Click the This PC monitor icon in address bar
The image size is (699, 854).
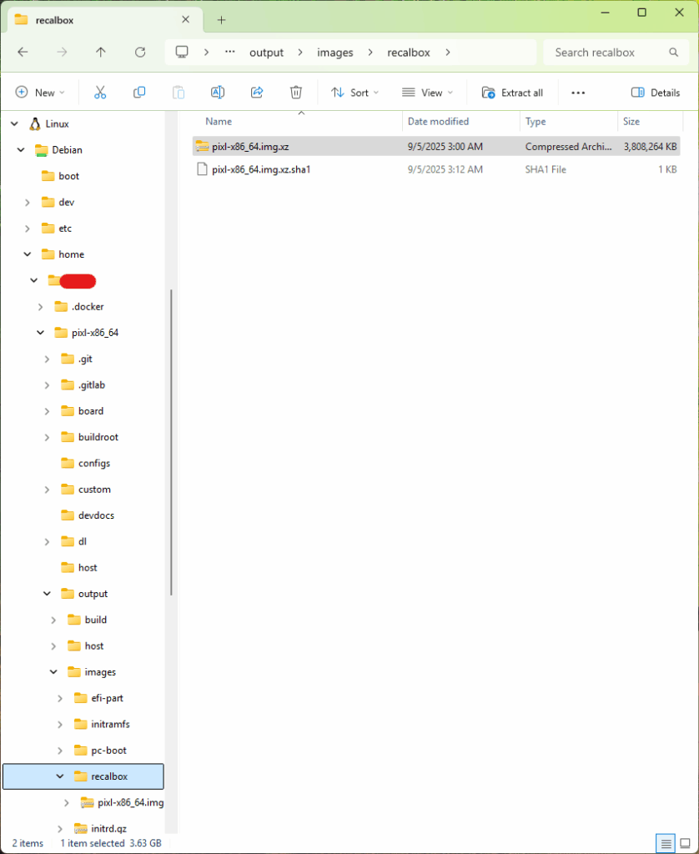pos(182,53)
